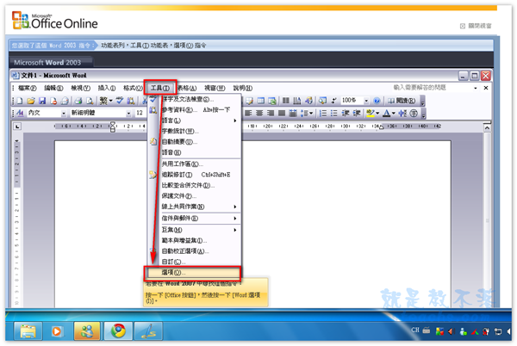Screen dimensions: 517x346
Task: Apply yellow Highlight color swatch
Action: (x=371, y=114)
